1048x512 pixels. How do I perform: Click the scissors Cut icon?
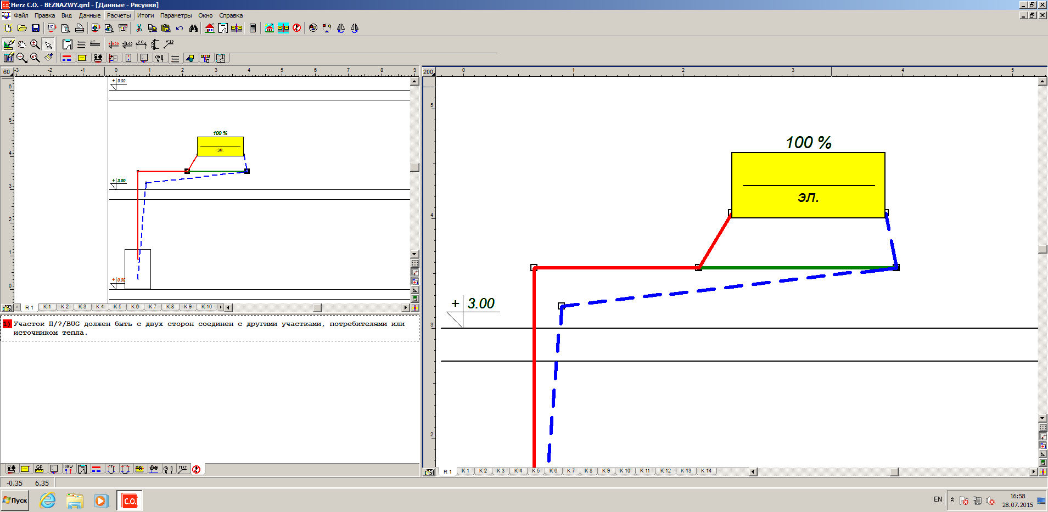tap(139, 28)
